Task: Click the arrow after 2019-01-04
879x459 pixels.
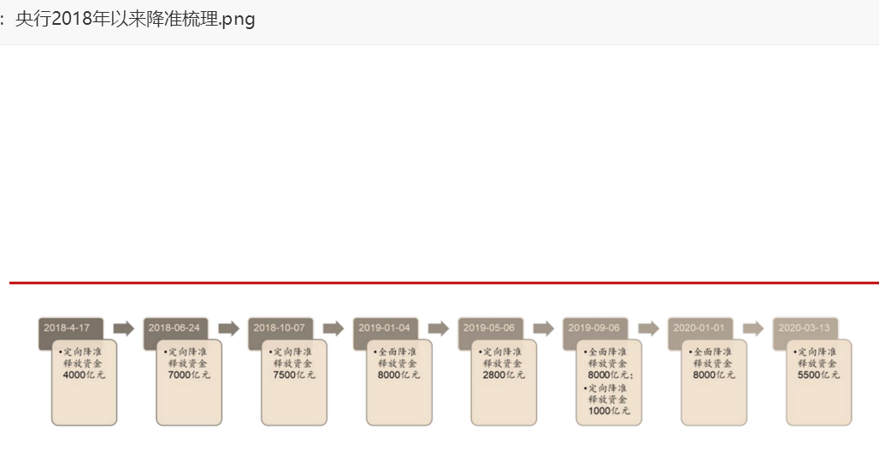Action: tap(439, 328)
